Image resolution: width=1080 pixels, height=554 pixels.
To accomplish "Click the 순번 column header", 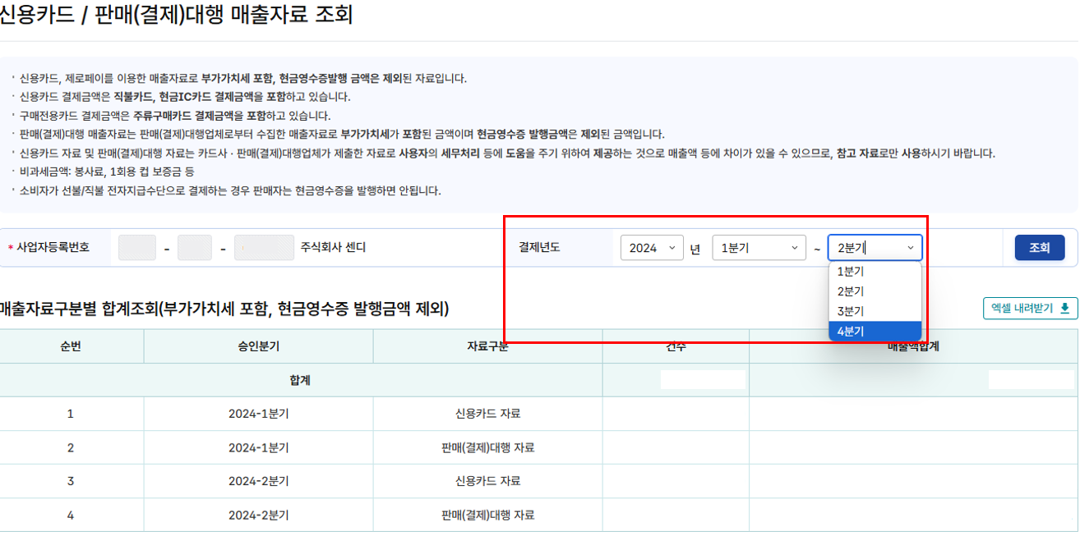I will click(71, 346).
